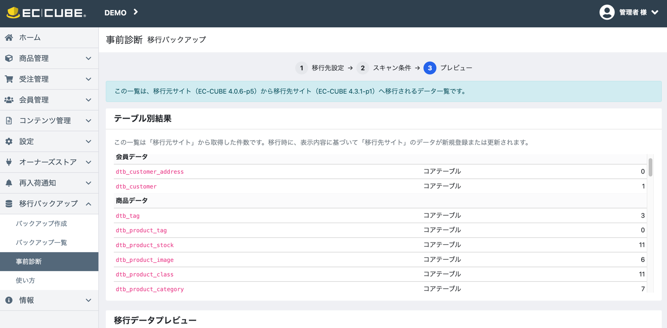
Task: Click dtb_product_category table name
Action: pos(150,289)
